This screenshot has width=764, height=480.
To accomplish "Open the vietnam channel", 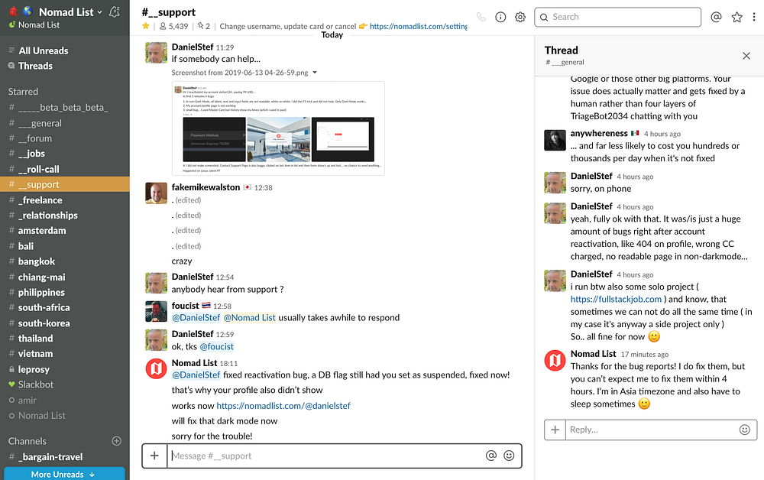I will 65,354.
